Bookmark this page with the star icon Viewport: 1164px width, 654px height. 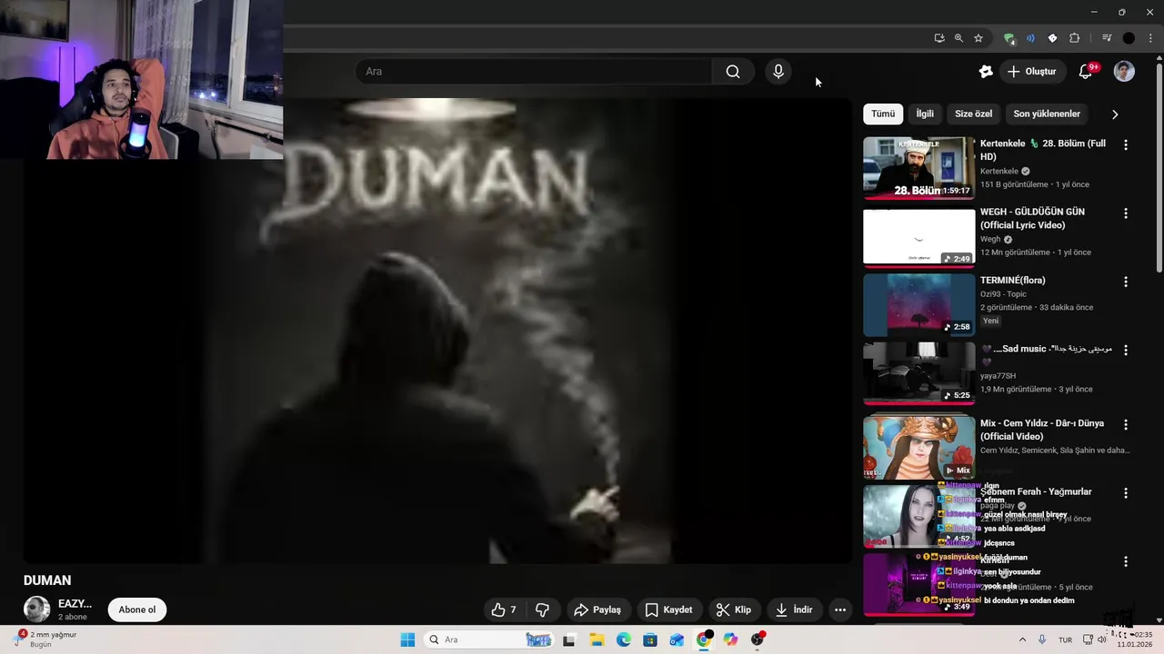coord(978,38)
